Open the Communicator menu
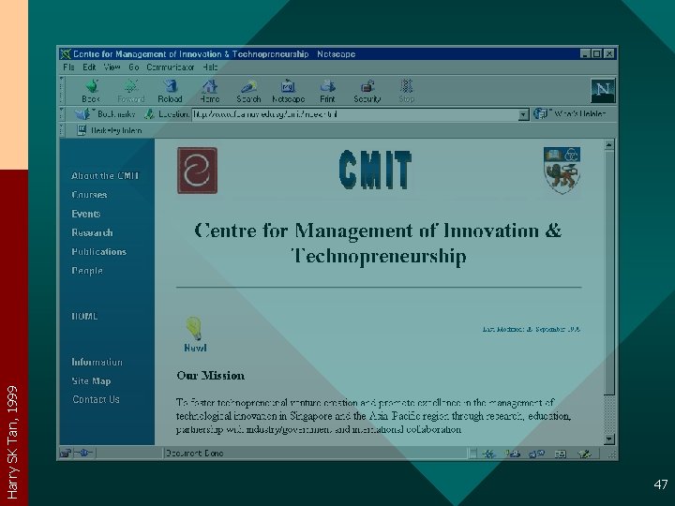 (x=170, y=67)
